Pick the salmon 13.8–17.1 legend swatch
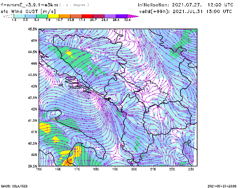This screenshot has width=243, height=188. 76,16
